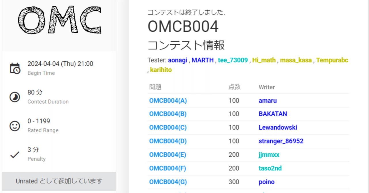
Task: View tester aonagi's profile
Action: point(177,60)
